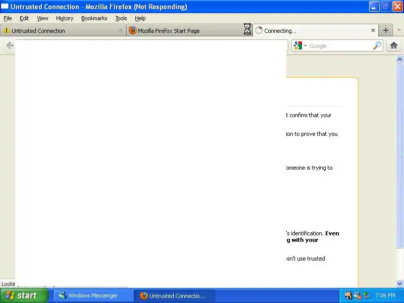The height and width of the screenshot is (303, 404).
Task: Click inside the Google search field
Action: (x=340, y=46)
